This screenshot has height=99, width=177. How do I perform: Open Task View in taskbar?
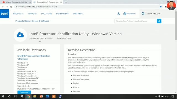15,97
